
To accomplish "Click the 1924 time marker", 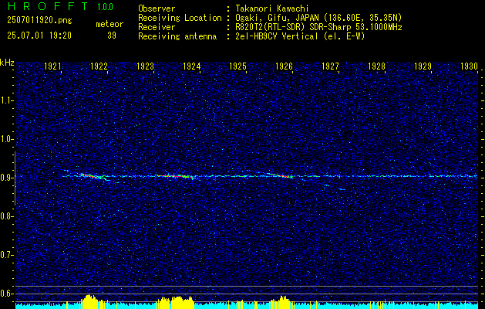I will coord(192,66).
